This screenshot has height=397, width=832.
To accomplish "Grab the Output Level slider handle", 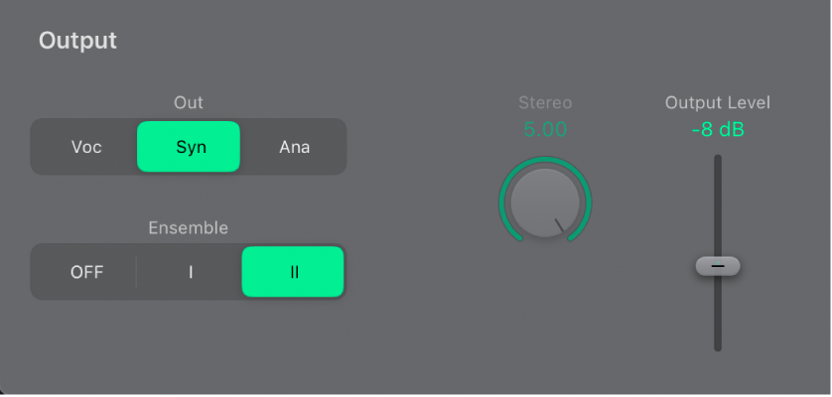I will pos(717,266).
